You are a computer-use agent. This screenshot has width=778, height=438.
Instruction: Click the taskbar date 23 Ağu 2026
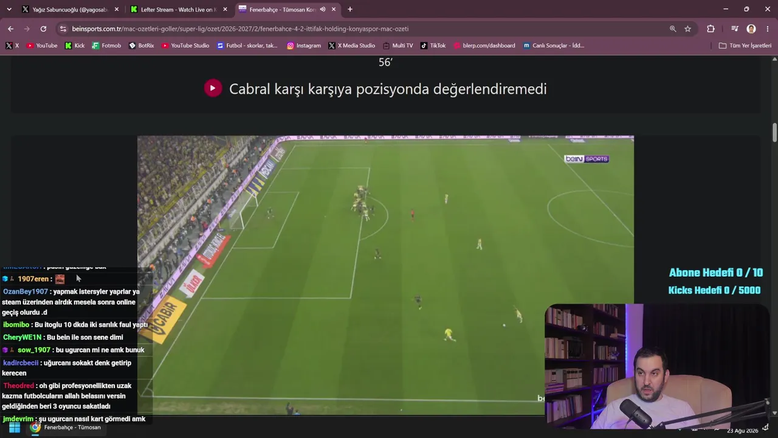pyautogui.click(x=743, y=431)
